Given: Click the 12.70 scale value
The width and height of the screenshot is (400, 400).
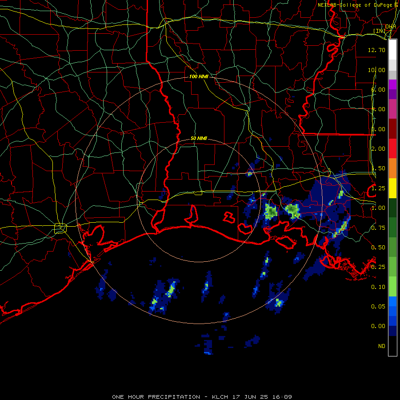Looking at the screenshot, I should tap(376, 50).
